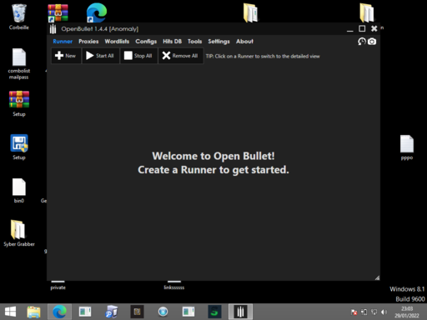The height and width of the screenshot is (320, 427).
Task: Maximize the OpenBullet window
Action: click(x=362, y=28)
